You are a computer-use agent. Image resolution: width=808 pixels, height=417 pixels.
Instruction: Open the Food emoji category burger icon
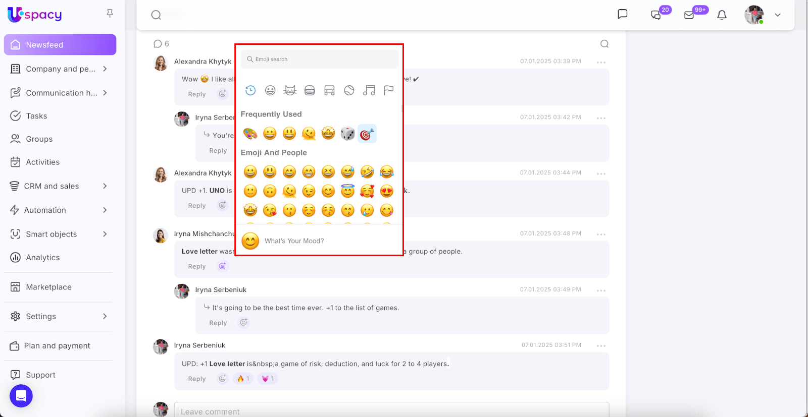tap(310, 90)
